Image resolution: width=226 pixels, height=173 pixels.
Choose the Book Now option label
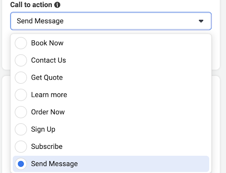(x=47, y=43)
